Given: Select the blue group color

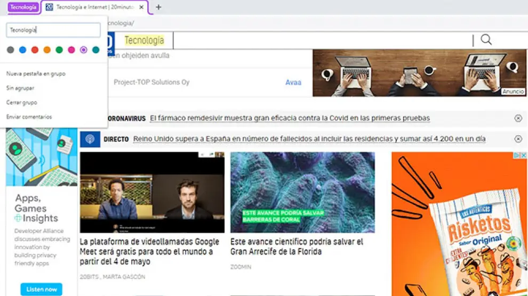Looking at the screenshot, I should (x=22, y=50).
